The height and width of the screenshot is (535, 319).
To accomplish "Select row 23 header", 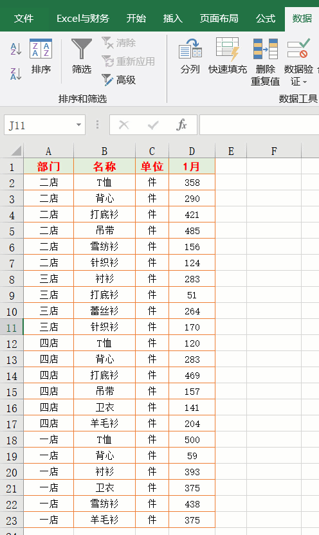I will point(12,520).
